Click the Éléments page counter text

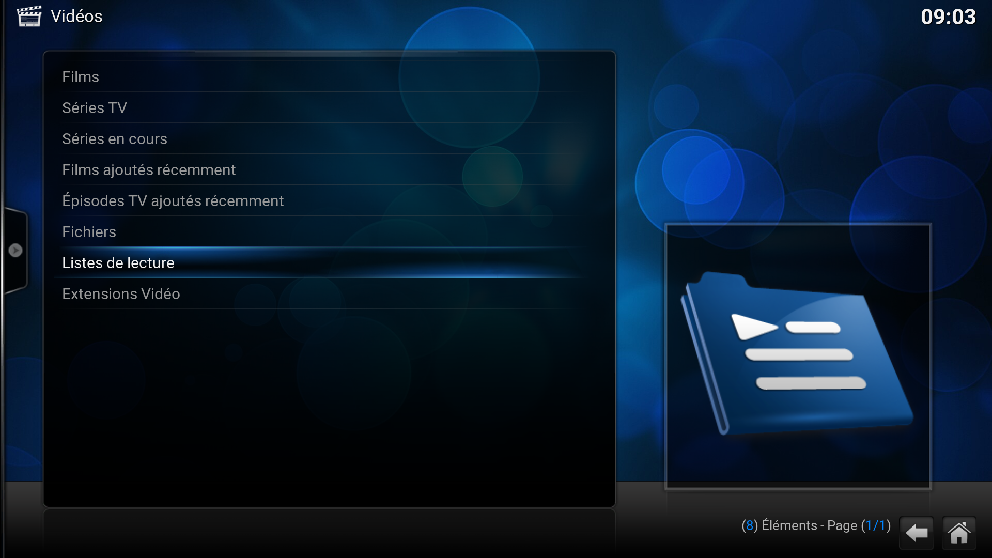[x=816, y=525]
